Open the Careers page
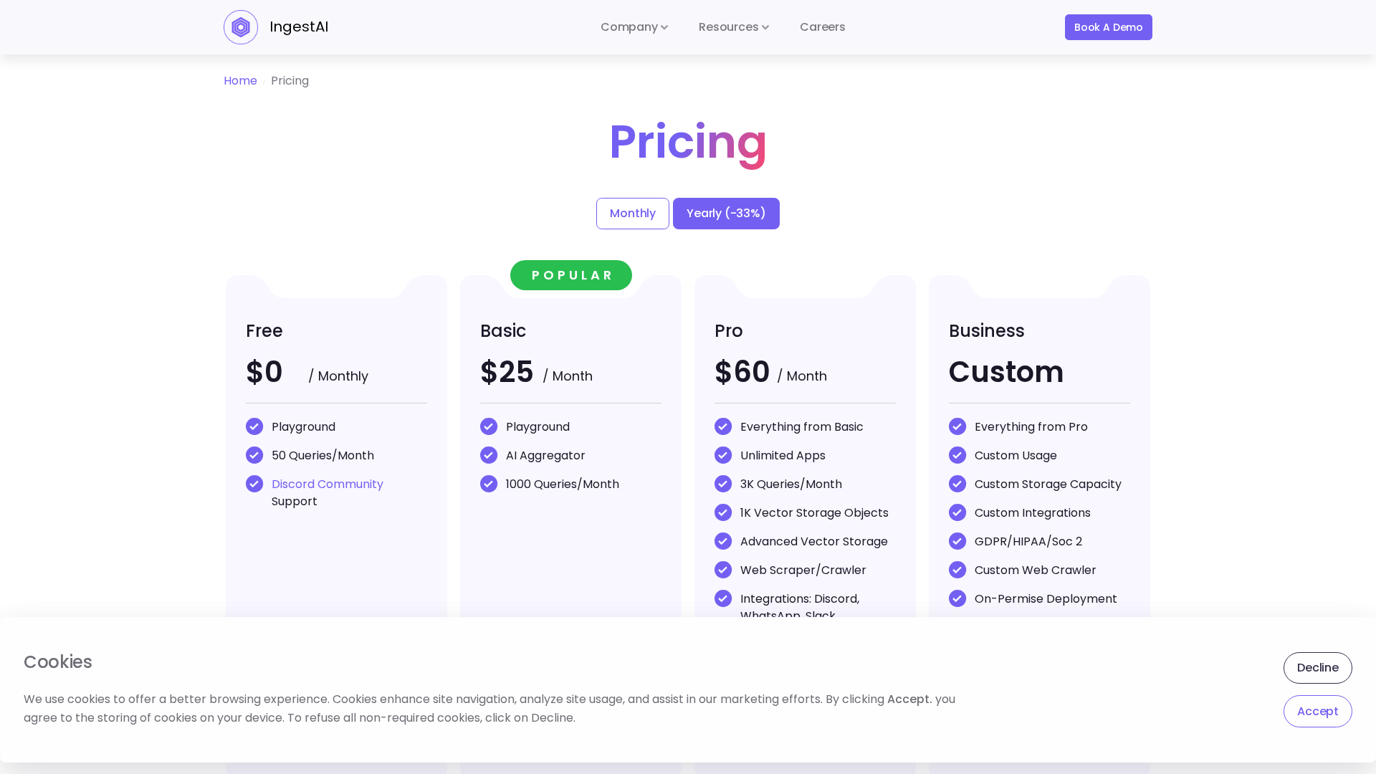The height and width of the screenshot is (774, 1376). tap(822, 27)
